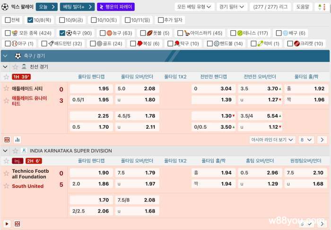Viewport: 331px width, 230px height.
Task: Check the 전체 date checkbox
Action: pyautogui.click(x=8, y=20)
